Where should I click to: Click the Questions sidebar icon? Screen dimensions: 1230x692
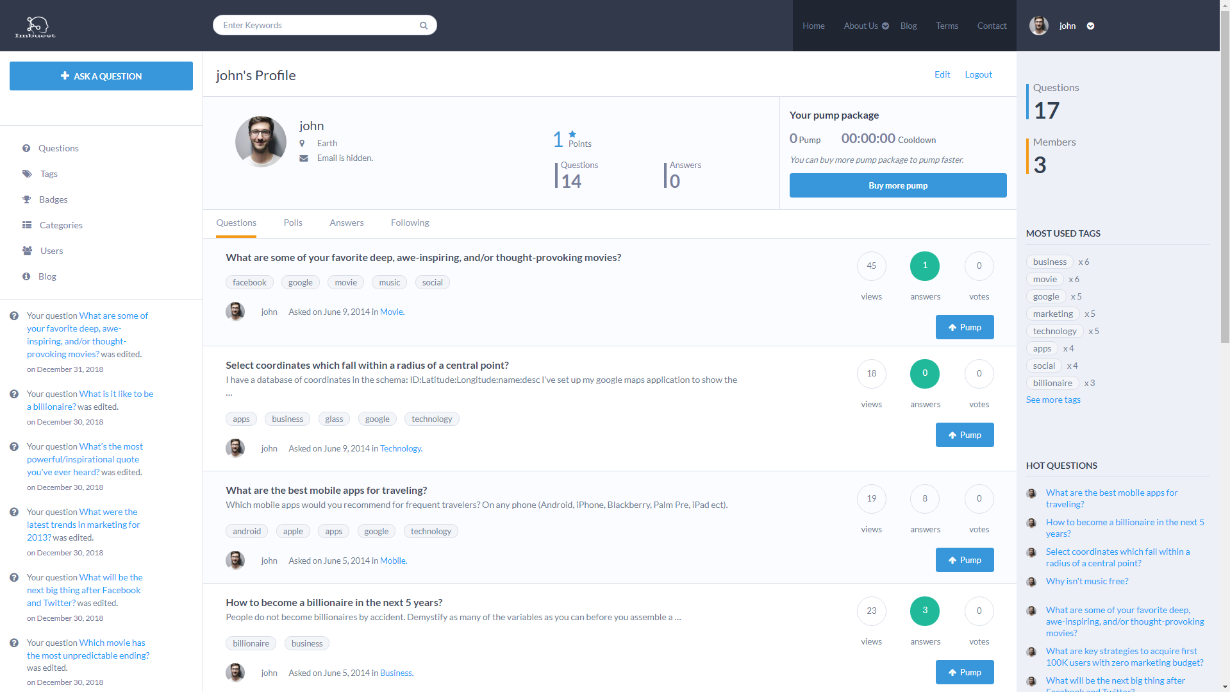pos(26,148)
